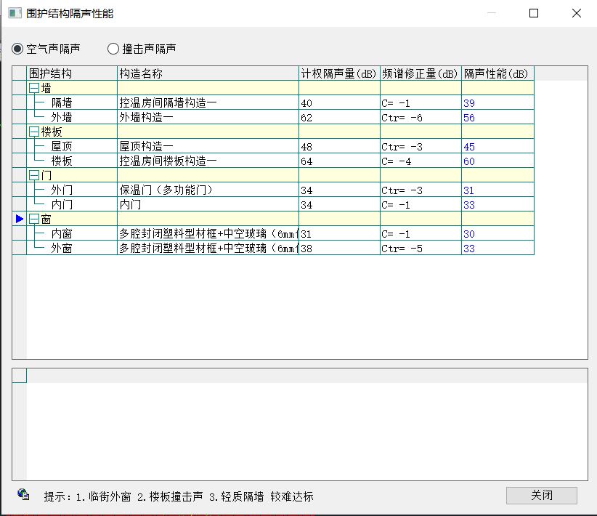The height and width of the screenshot is (516, 597).
Task: Collapse the 楼板 tree group
Action: [x=33, y=132]
